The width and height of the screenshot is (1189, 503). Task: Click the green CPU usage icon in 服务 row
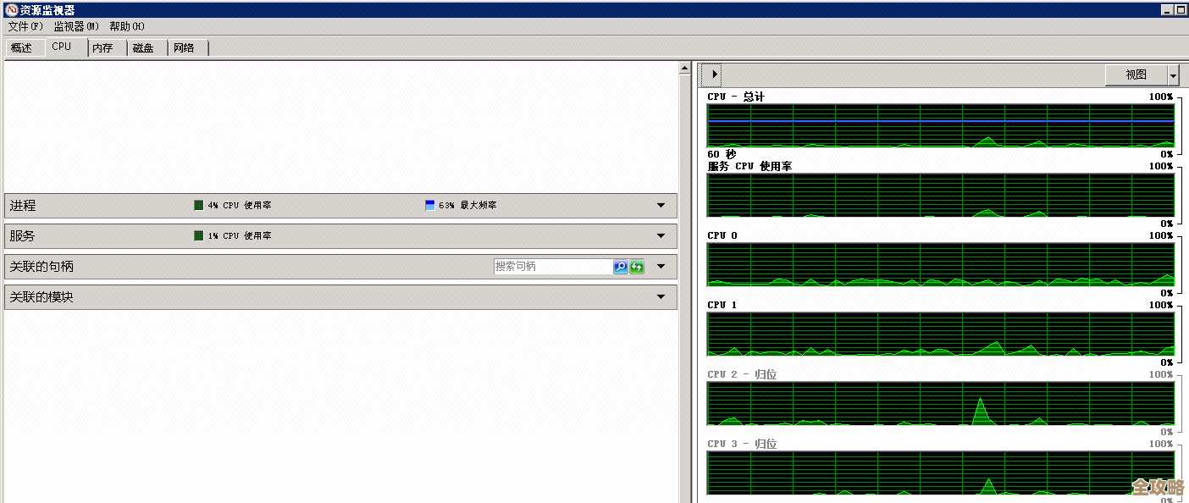pyautogui.click(x=198, y=236)
